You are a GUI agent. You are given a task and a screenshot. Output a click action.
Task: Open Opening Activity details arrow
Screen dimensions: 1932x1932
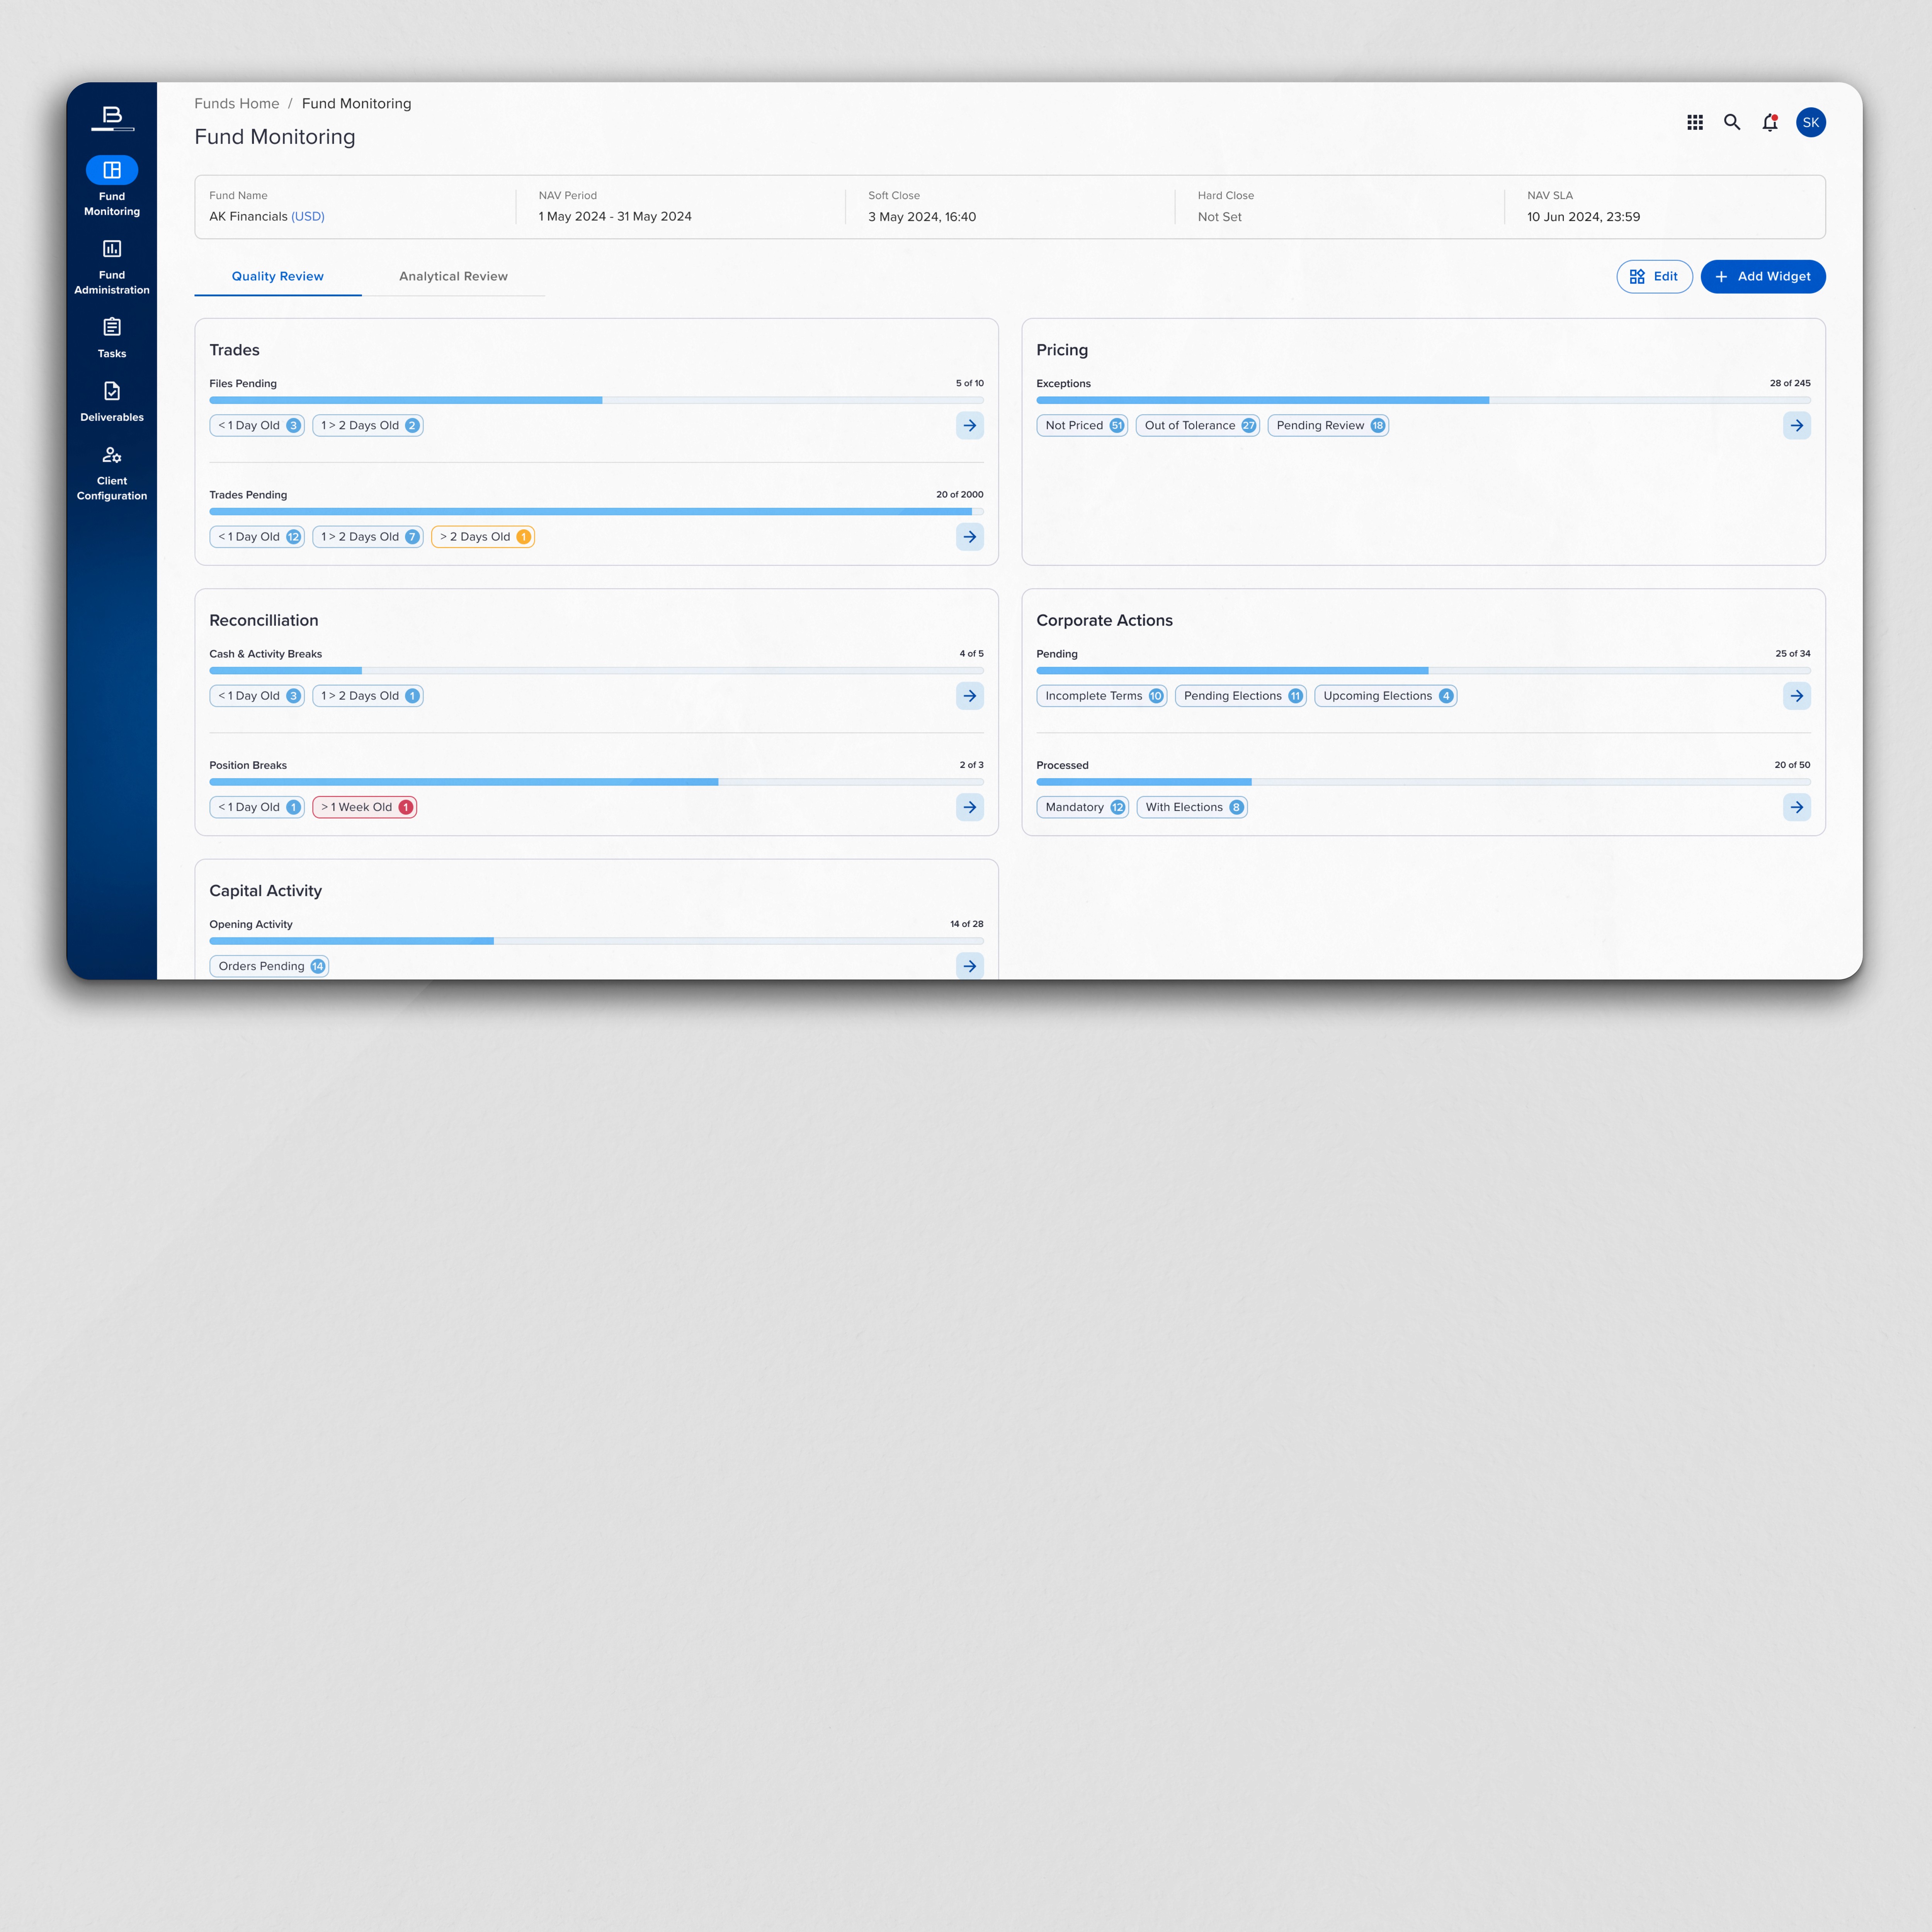[970, 966]
